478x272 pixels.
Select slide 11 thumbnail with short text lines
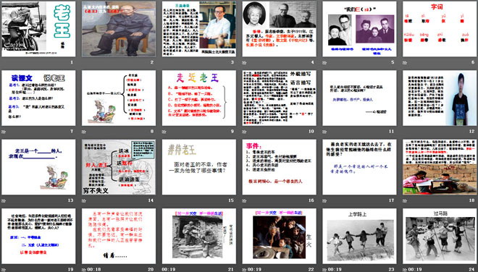[x=359, y=98]
